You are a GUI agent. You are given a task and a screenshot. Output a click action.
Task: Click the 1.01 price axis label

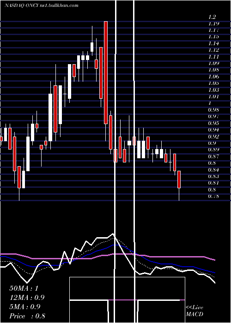coord(213,96)
